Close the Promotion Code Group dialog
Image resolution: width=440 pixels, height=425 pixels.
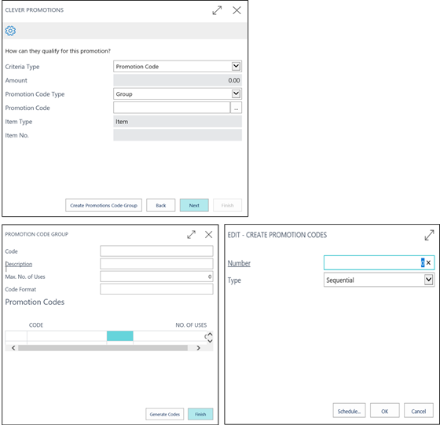[x=208, y=235]
